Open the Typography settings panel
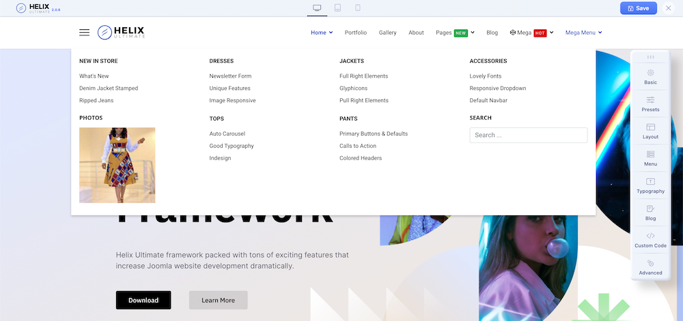 650,185
